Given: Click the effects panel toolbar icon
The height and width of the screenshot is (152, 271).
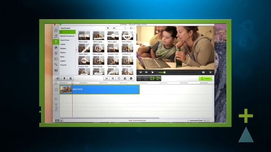Looking at the screenshot, I should [125, 79].
